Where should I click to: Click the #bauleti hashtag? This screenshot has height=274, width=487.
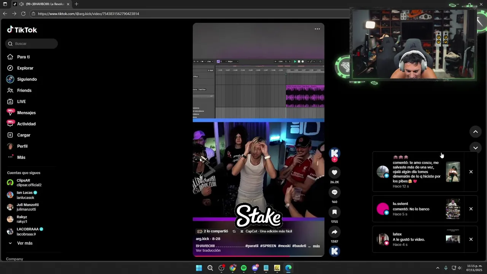[x=299, y=246]
